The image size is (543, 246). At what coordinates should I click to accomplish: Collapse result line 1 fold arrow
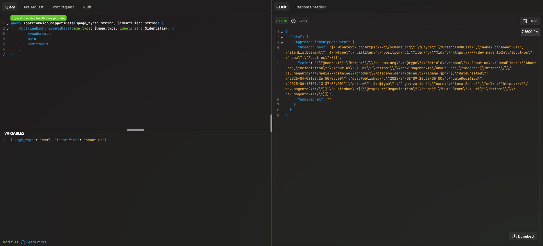point(282,32)
